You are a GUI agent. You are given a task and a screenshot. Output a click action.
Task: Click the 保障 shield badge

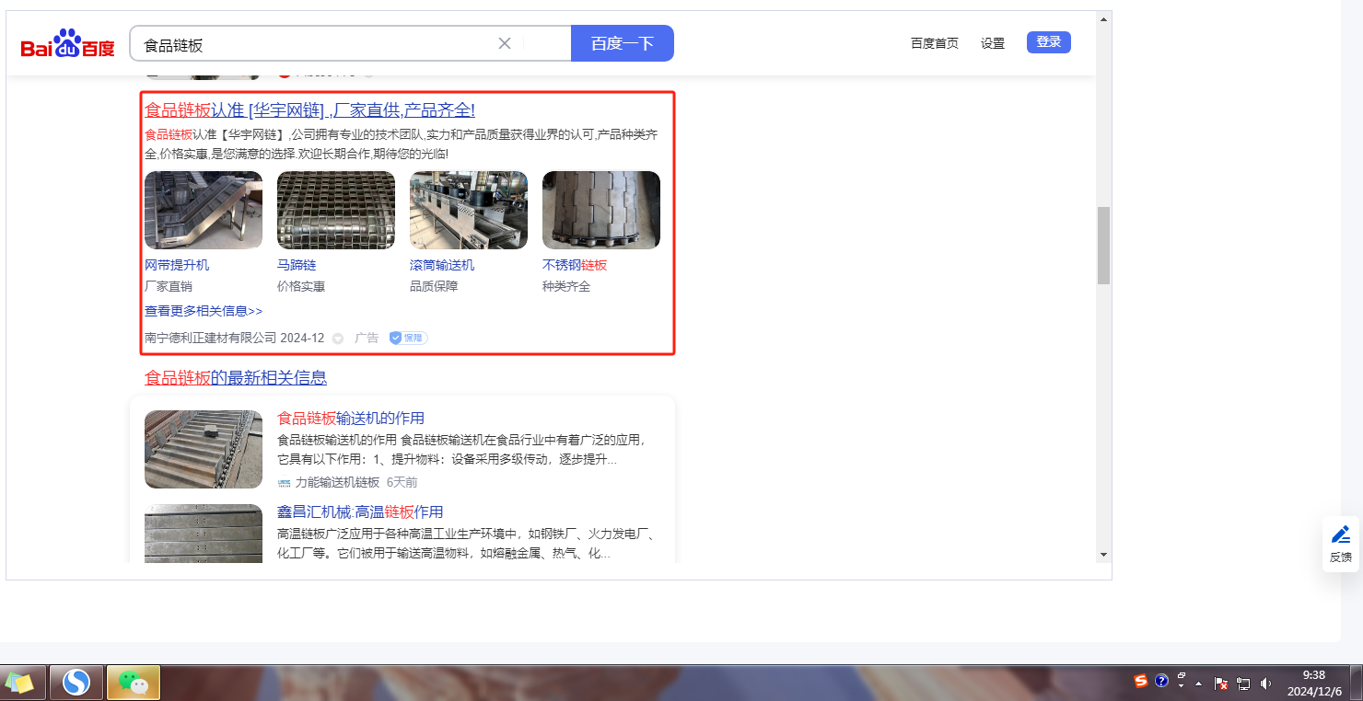coord(408,338)
